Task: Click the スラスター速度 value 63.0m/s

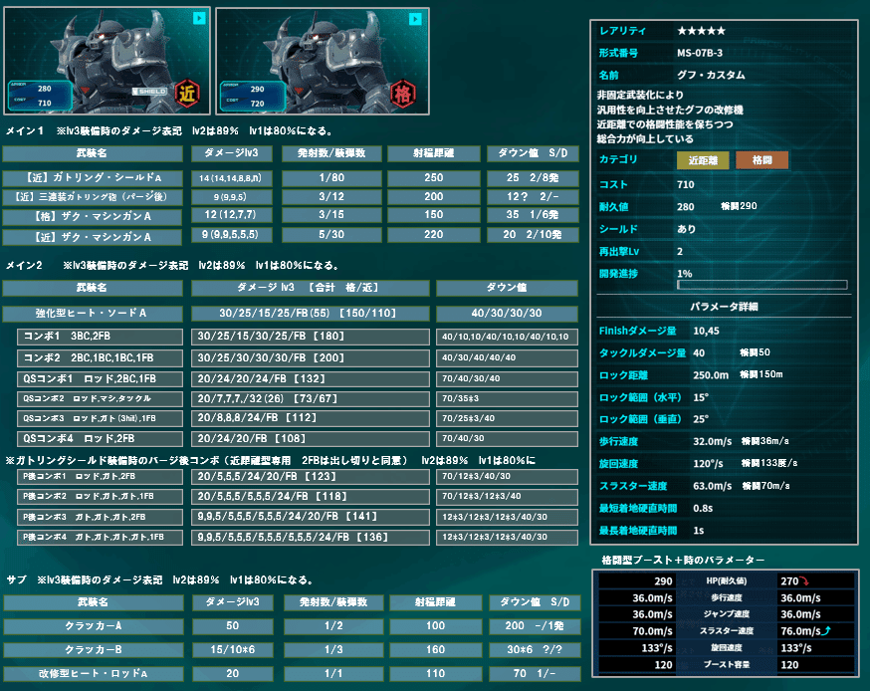Action: click(713, 486)
